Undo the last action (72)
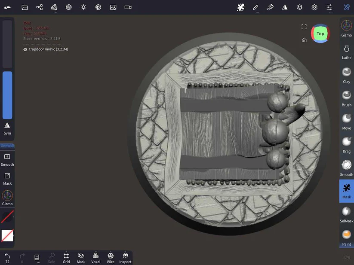The height and width of the screenshot is (265, 354). point(7,258)
